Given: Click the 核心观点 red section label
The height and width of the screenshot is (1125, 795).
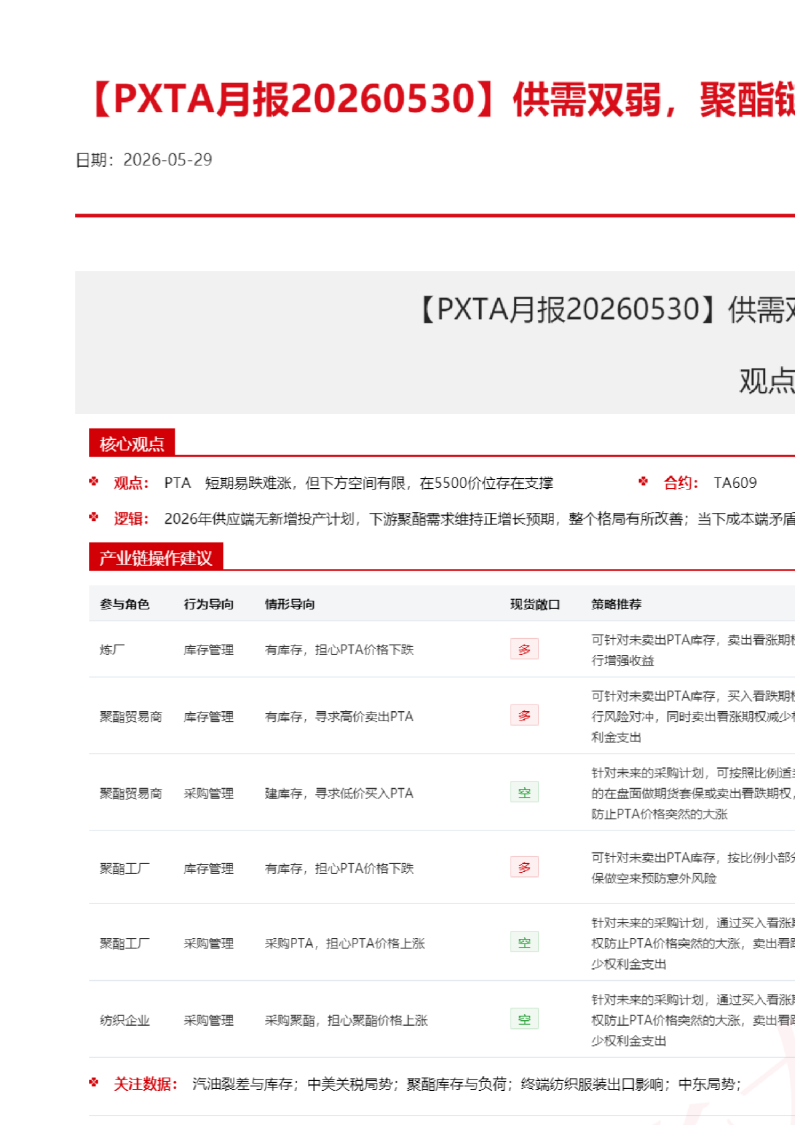Looking at the screenshot, I should [132, 444].
